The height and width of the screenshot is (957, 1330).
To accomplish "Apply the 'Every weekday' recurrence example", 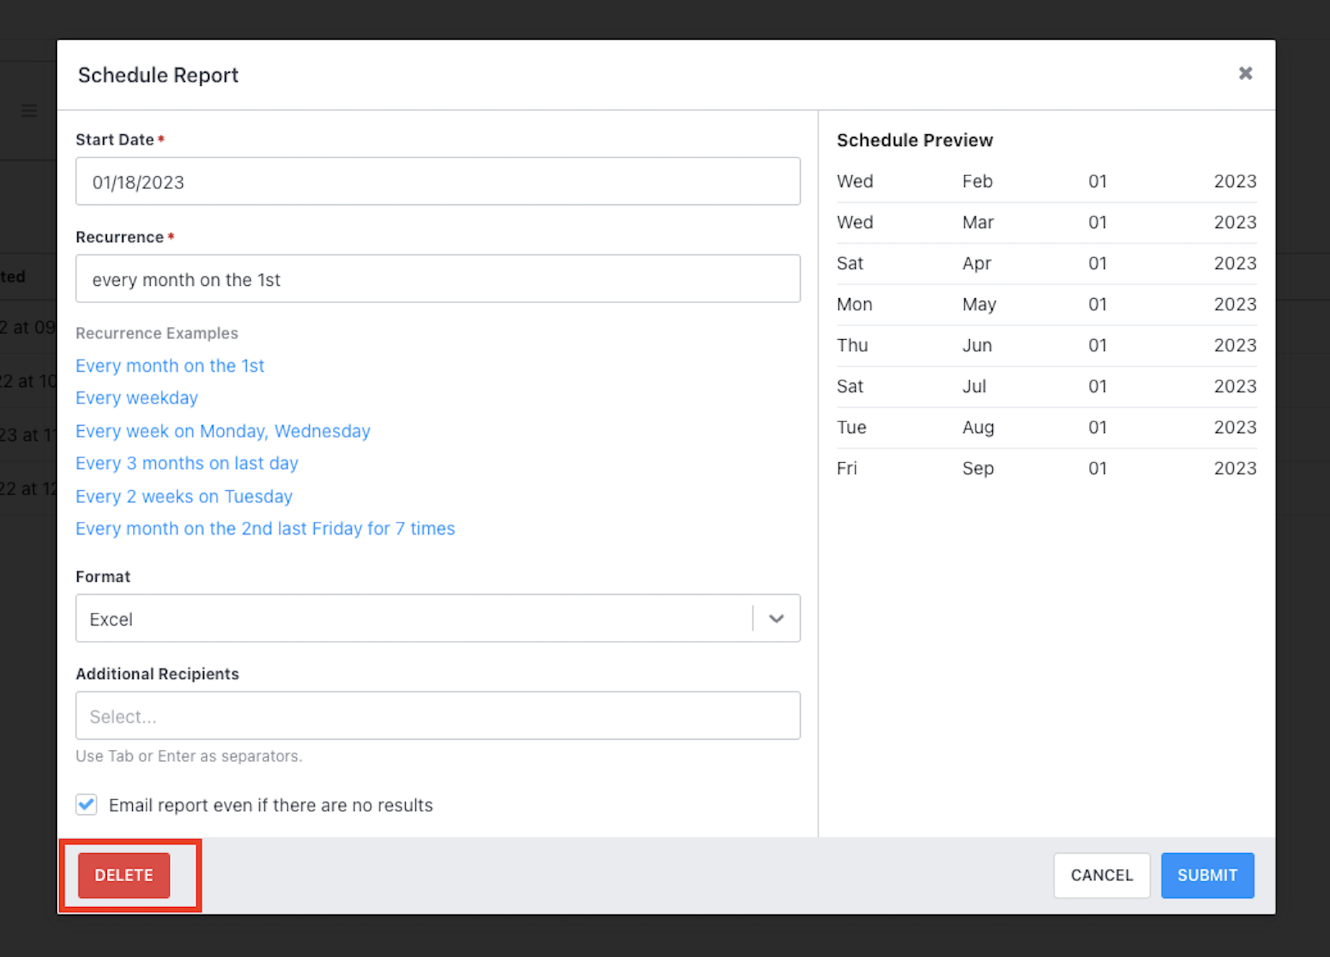I will [136, 398].
